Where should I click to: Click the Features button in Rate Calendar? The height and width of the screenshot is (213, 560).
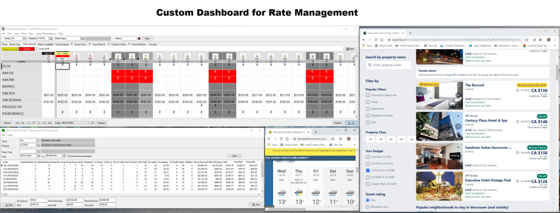[x=101, y=123]
